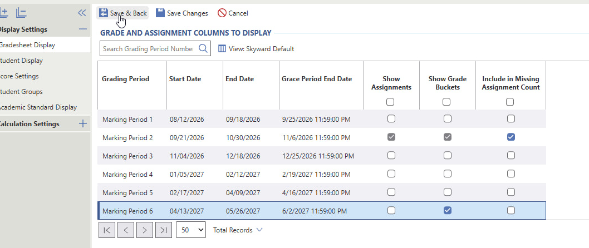The width and height of the screenshot is (589, 248).
Task: Click grace date 6/2/2027 11:59:00 PM
Action: coord(315,211)
